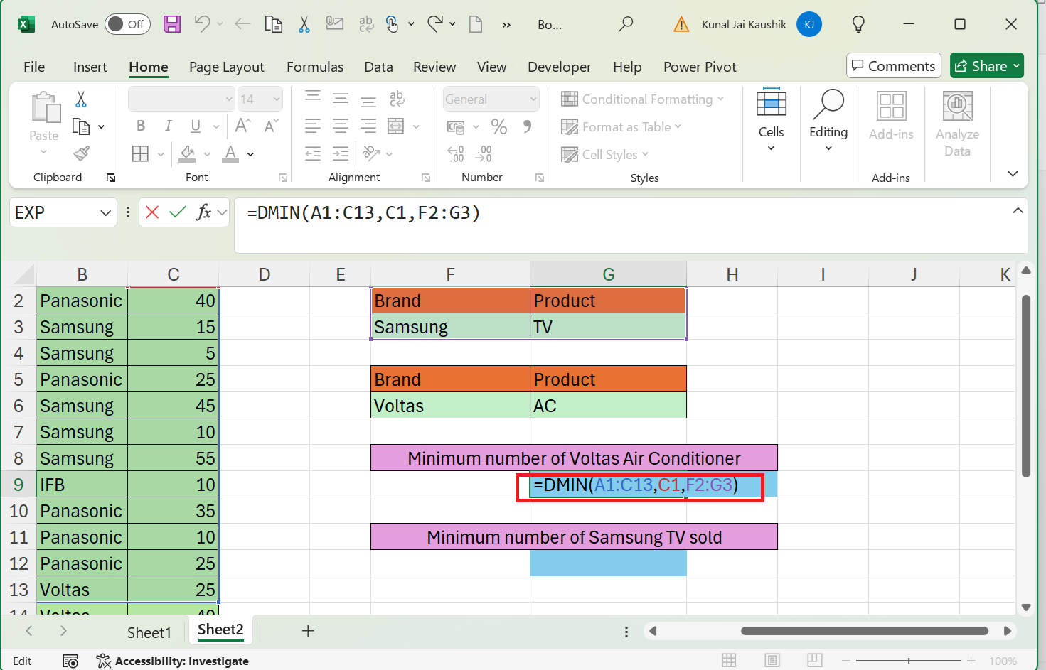Open the Name Box dropdown
This screenshot has height=670, width=1046.
[x=105, y=212]
